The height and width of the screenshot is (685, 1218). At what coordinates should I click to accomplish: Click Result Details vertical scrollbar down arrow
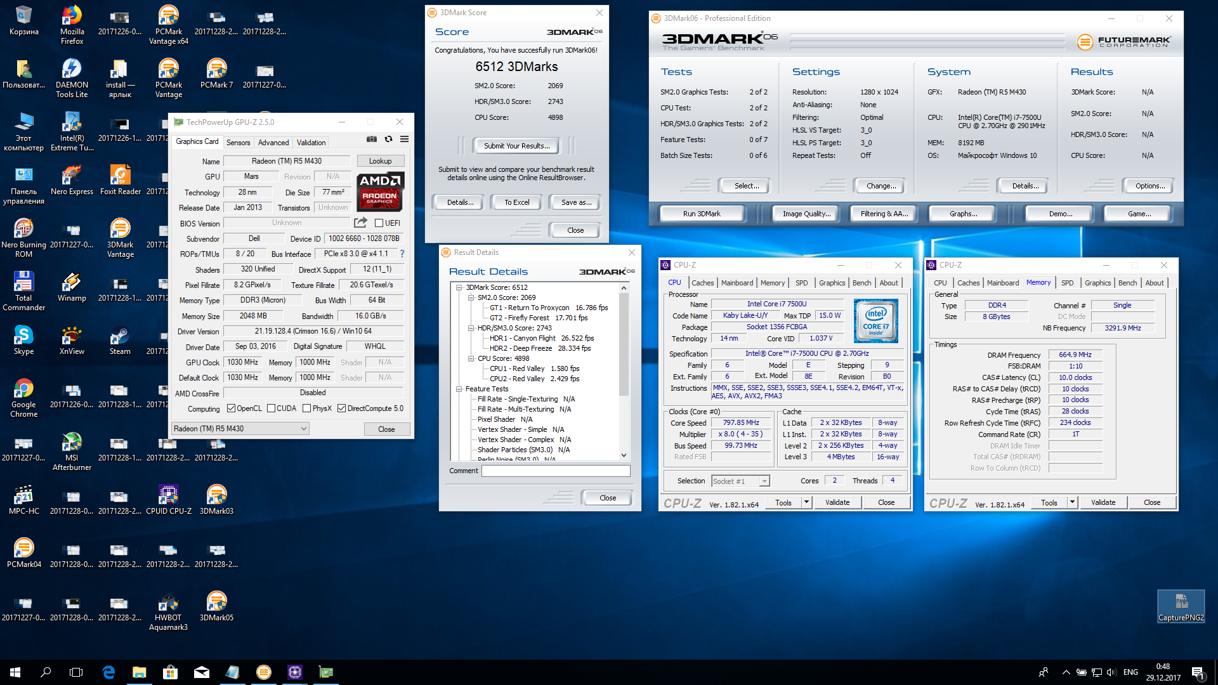click(x=624, y=455)
